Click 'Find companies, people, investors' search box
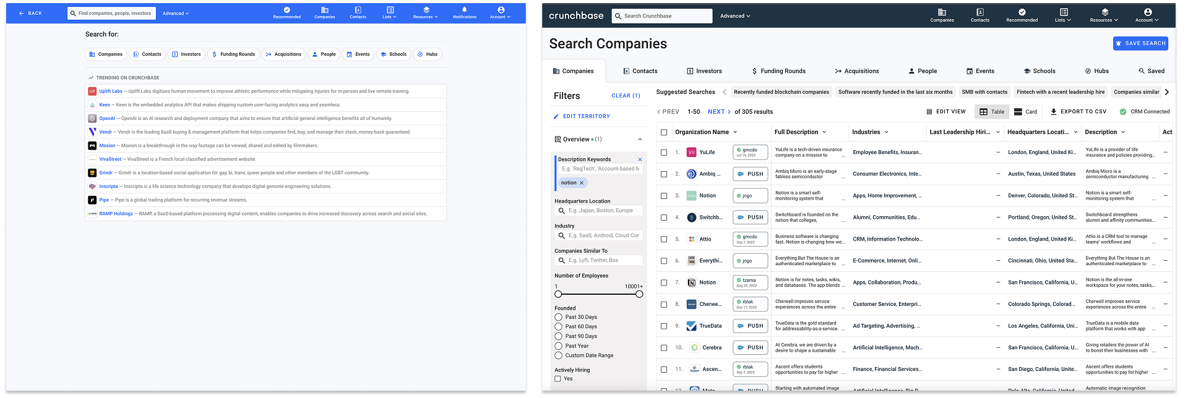Image resolution: width=1188 pixels, height=398 pixels. click(x=113, y=13)
